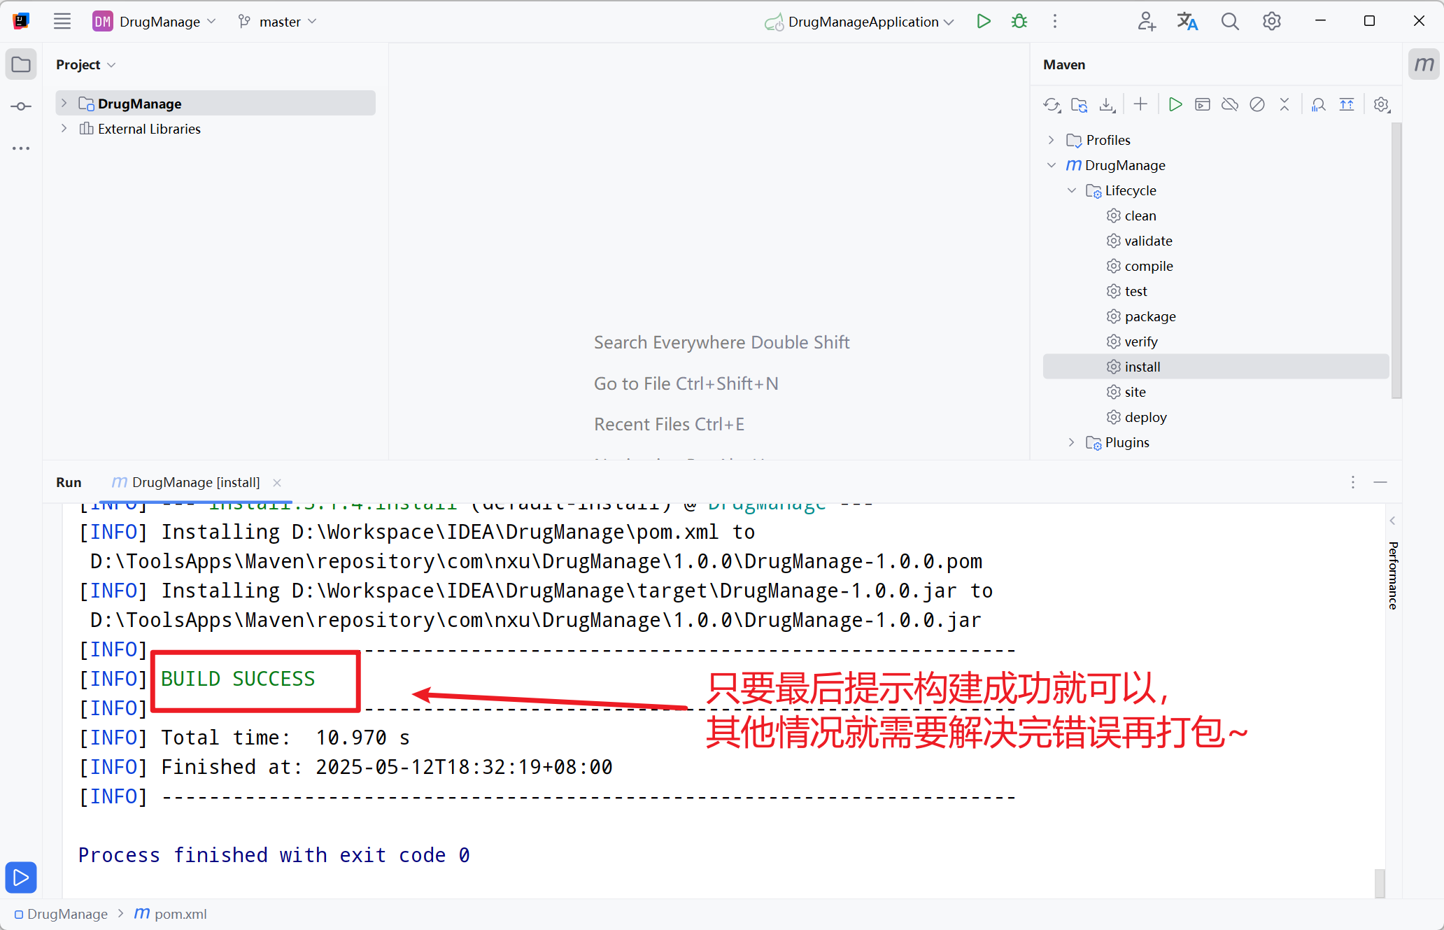1444x930 pixels.
Task: Click Execute Maven Goal icon
Action: [1203, 105]
